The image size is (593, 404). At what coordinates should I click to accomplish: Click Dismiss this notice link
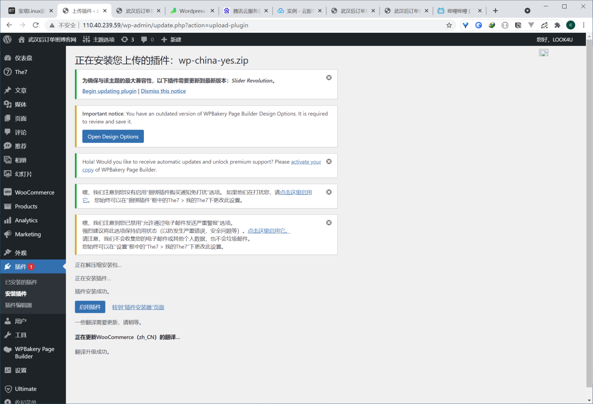click(163, 91)
